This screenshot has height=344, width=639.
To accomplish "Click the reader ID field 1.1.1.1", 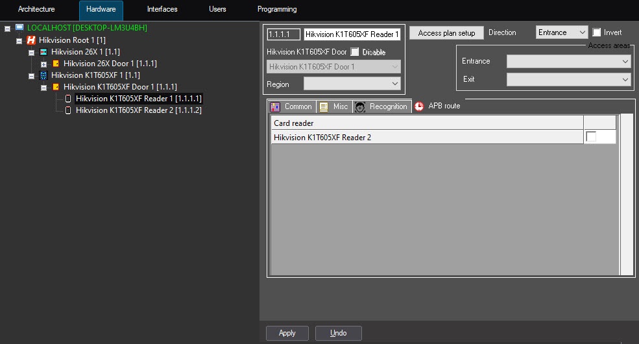I will pos(283,34).
